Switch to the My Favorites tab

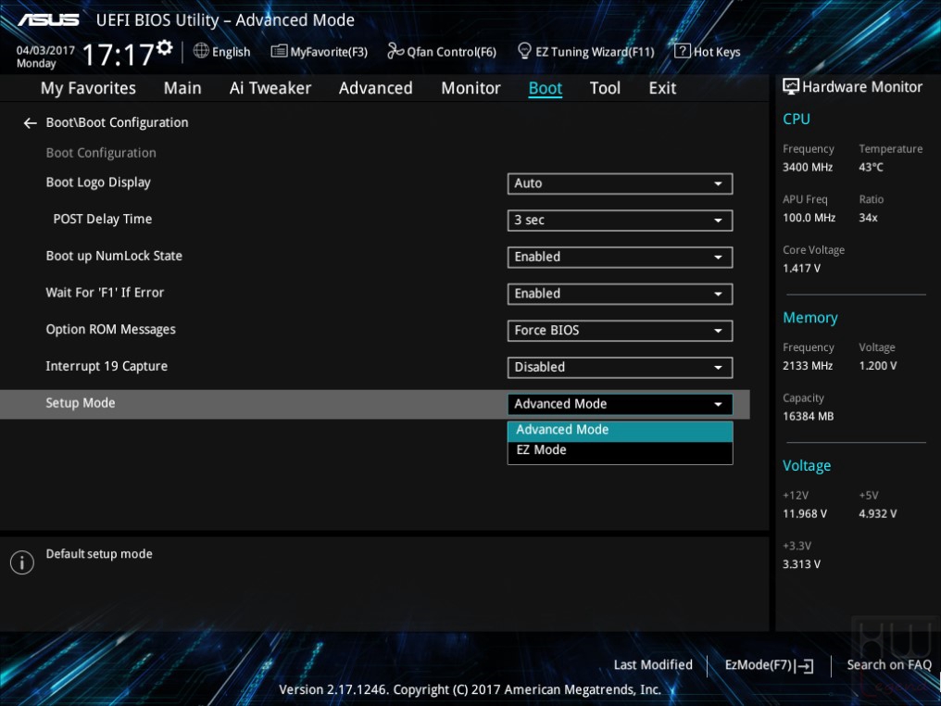88,88
